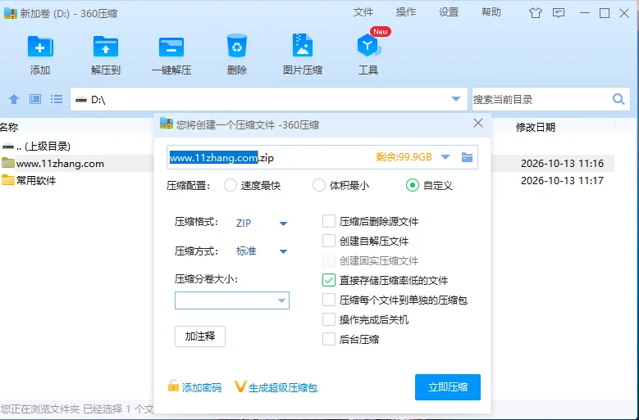Switch to the icon view mode button
This screenshot has width=639, height=420.
(x=35, y=99)
